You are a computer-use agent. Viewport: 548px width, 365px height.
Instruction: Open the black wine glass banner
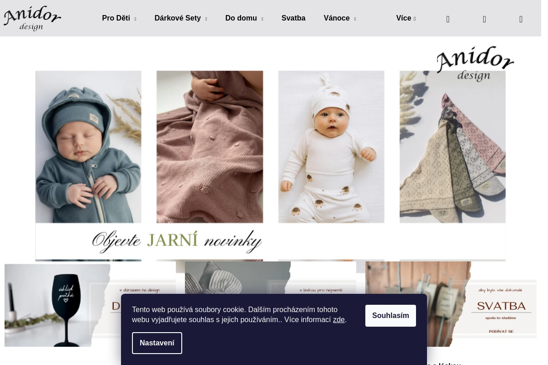[x=59, y=304]
